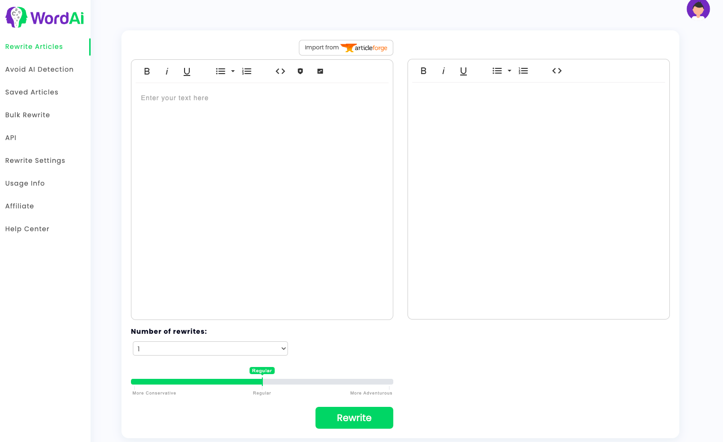
Task: Insert numbered list in left editor
Action: pos(247,71)
